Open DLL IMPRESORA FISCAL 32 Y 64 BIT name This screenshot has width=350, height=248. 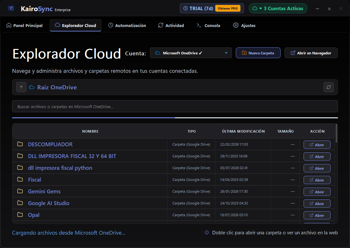72,156
